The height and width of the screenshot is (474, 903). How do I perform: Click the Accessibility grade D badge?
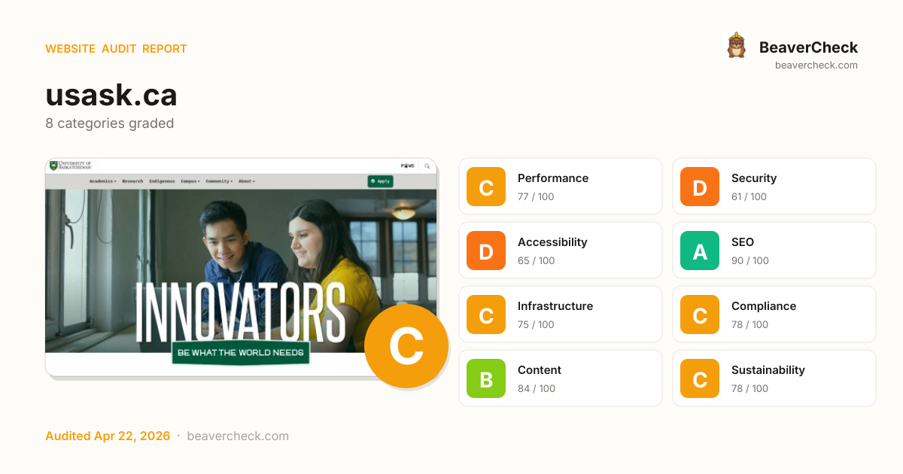[x=486, y=251]
